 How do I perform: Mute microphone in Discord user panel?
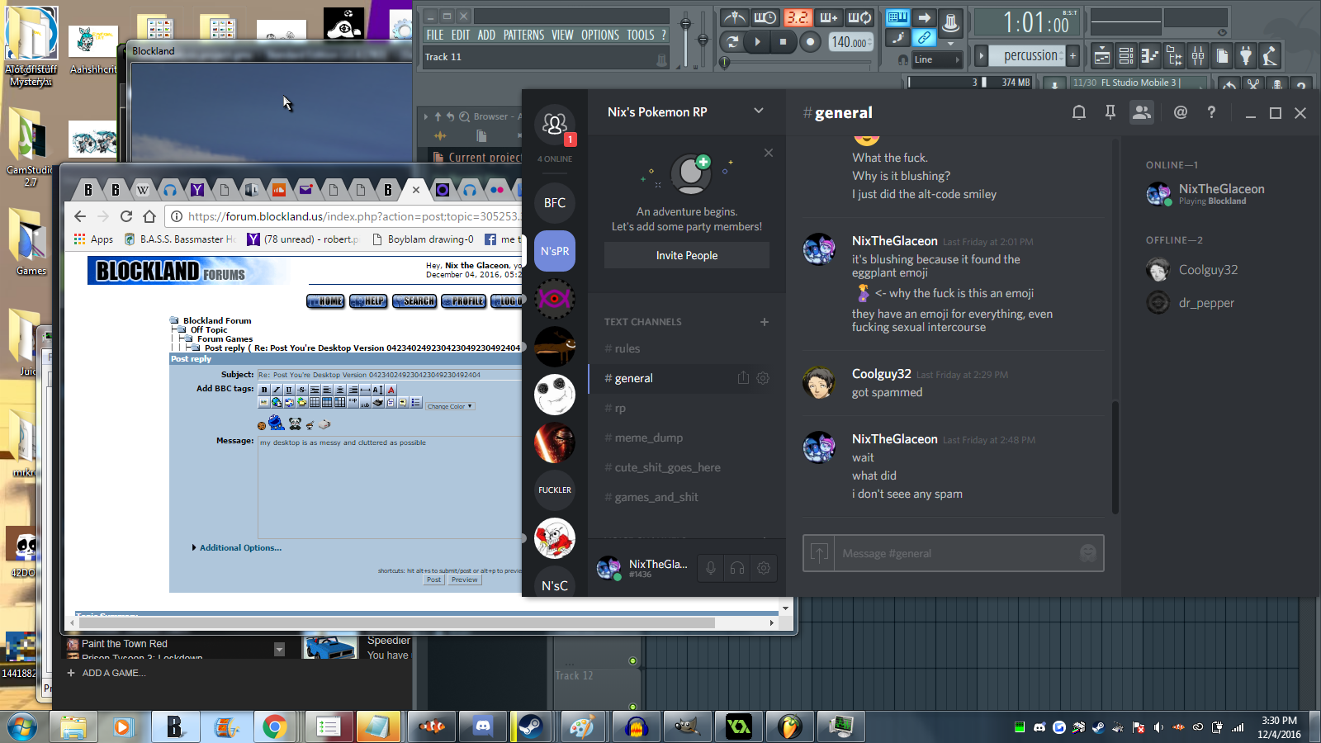710,568
